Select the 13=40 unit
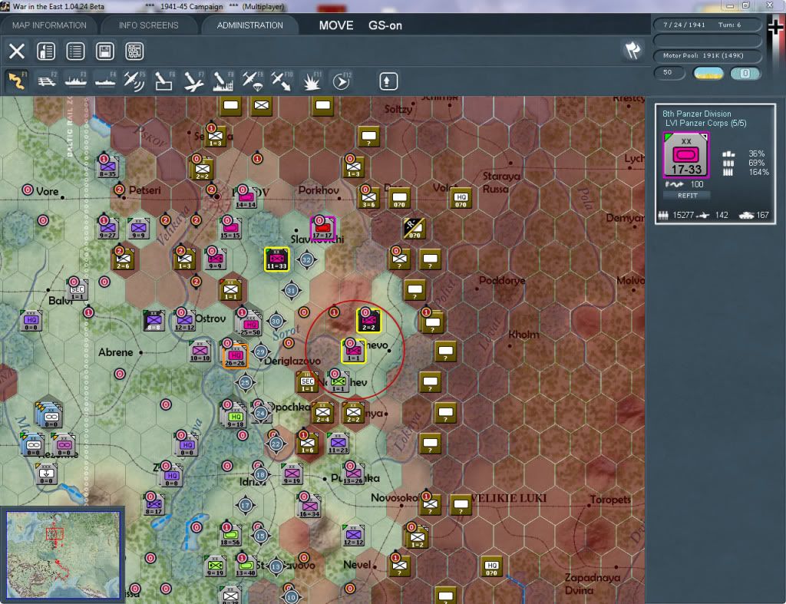 pos(245,566)
